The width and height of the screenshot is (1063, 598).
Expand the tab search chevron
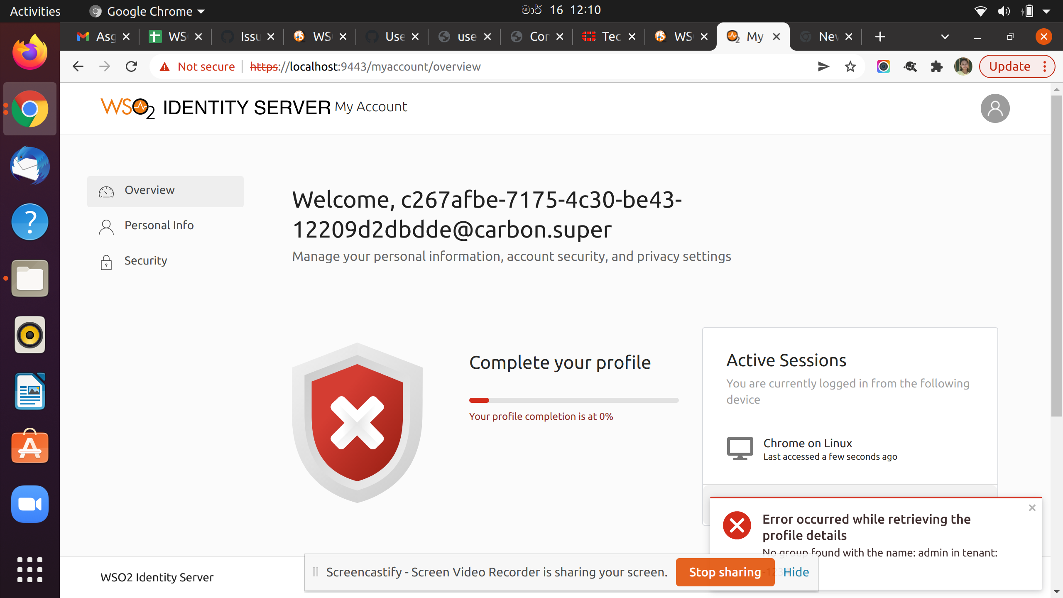pyautogui.click(x=945, y=37)
